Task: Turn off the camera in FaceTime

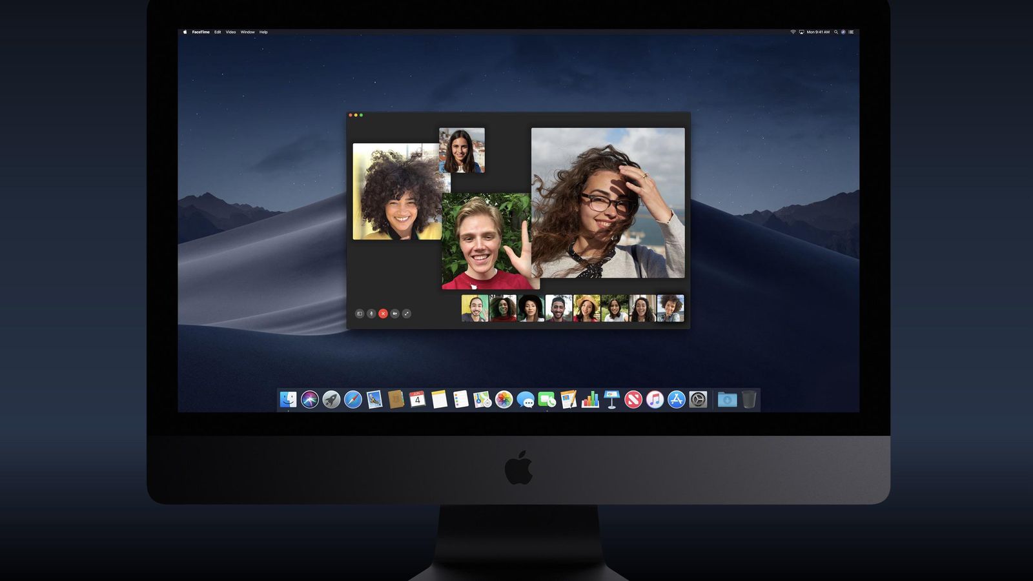Action: pos(394,314)
